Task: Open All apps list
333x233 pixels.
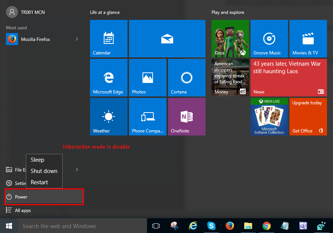Action: 22,210
